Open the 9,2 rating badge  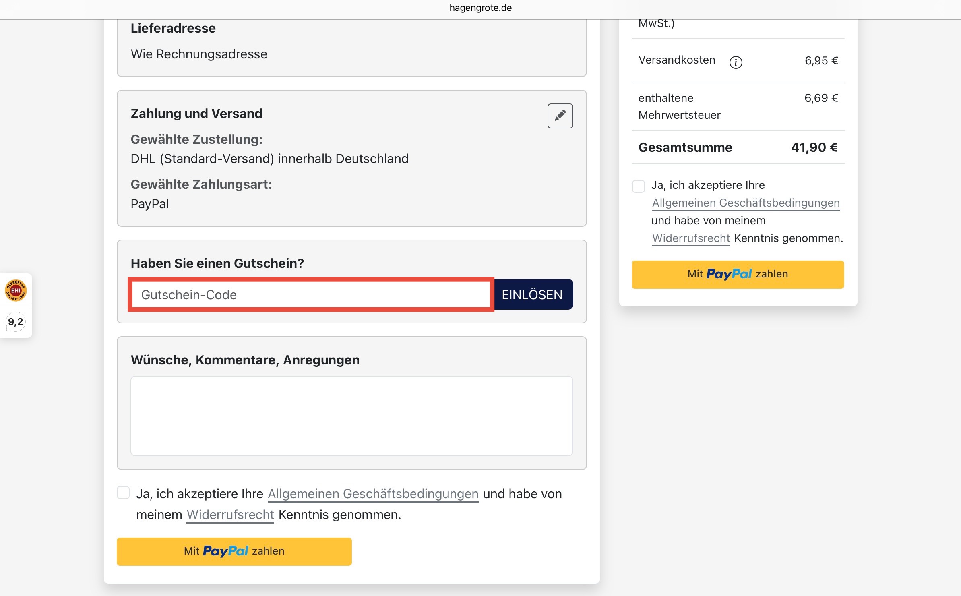16,322
